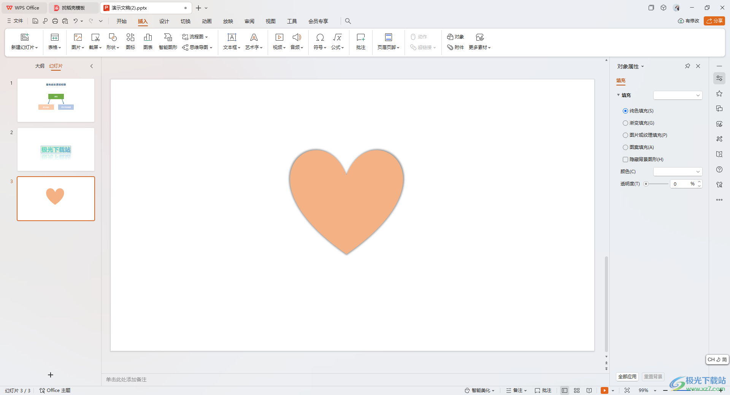
Task: Click the Apply to All (全部应用) button
Action: click(x=627, y=377)
